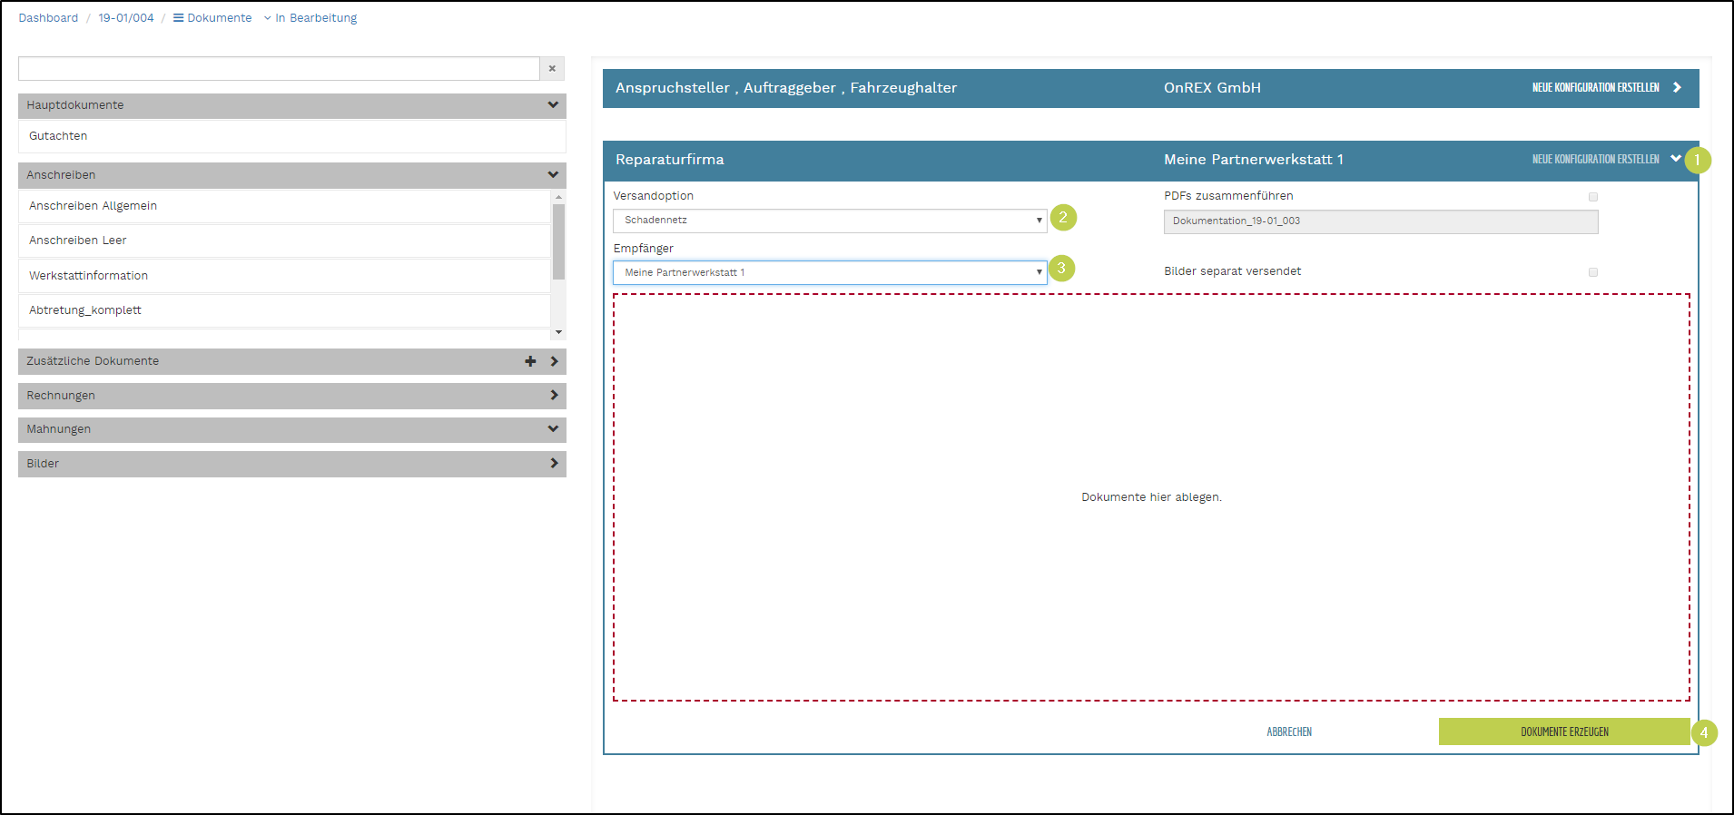Click the list icon beside Dokumente breadcrumb
Screen dimensions: 1734x815
coord(179,18)
